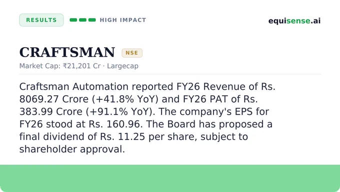Click the middle green impact indicator pill

click(x=82, y=20)
